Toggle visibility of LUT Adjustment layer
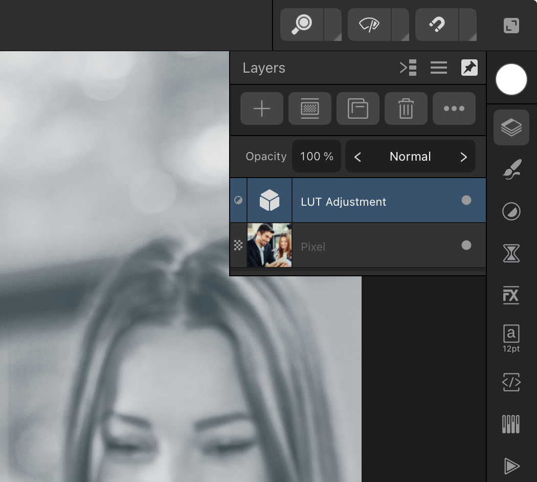 point(466,201)
